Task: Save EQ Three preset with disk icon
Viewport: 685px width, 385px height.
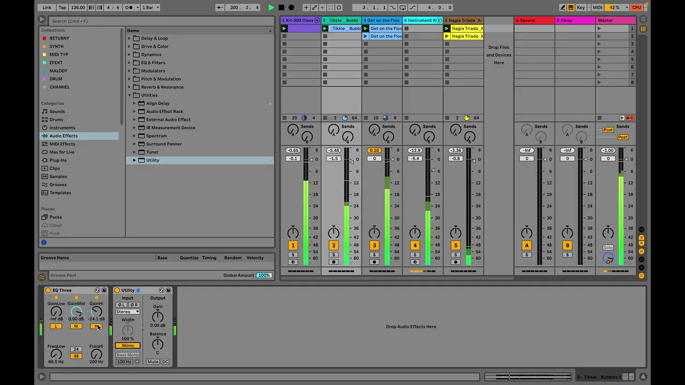Action: click(x=104, y=290)
